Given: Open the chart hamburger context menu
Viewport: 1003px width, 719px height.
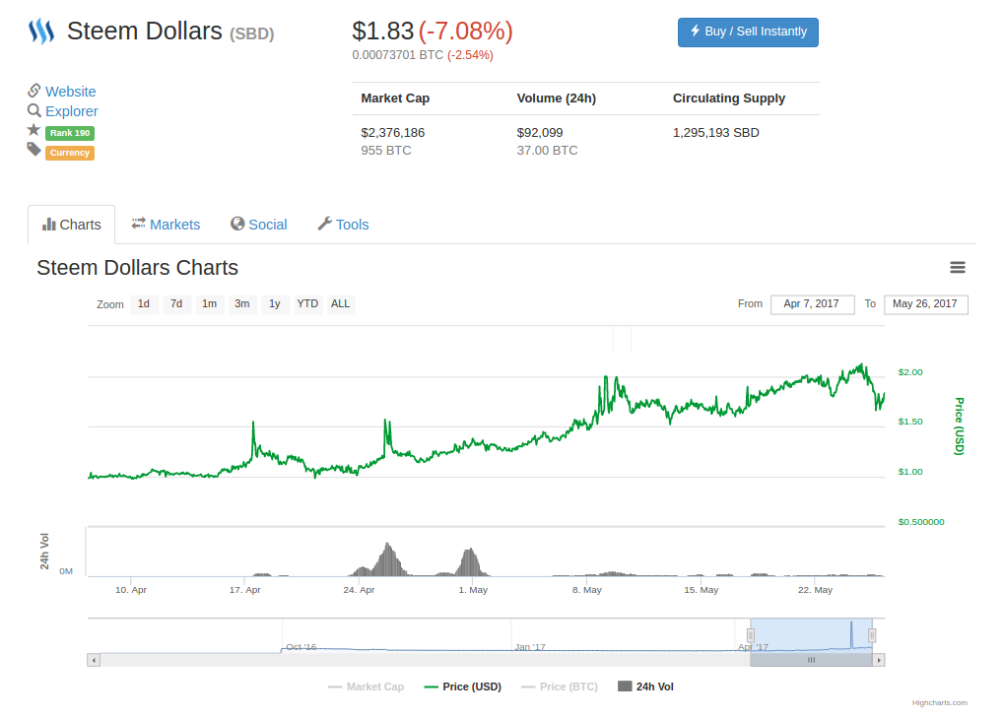Looking at the screenshot, I should [957, 268].
